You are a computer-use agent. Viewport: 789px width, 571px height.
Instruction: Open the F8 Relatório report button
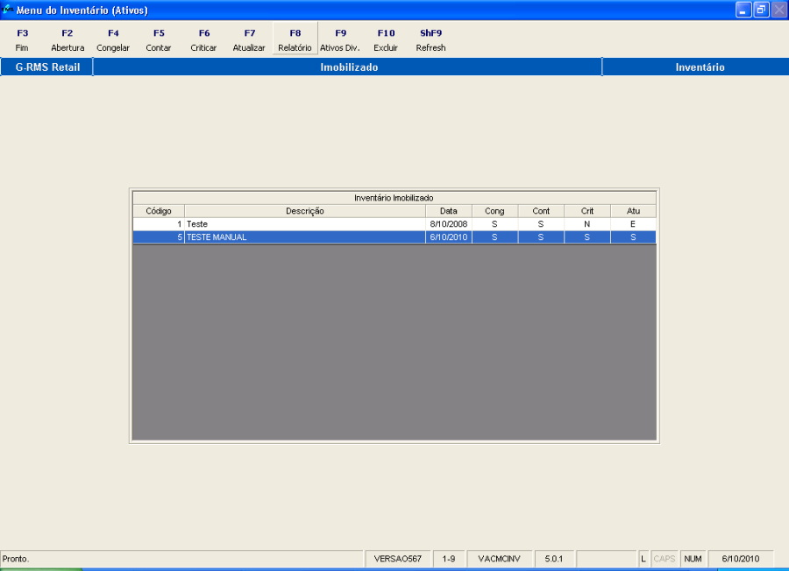coord(295,39)
